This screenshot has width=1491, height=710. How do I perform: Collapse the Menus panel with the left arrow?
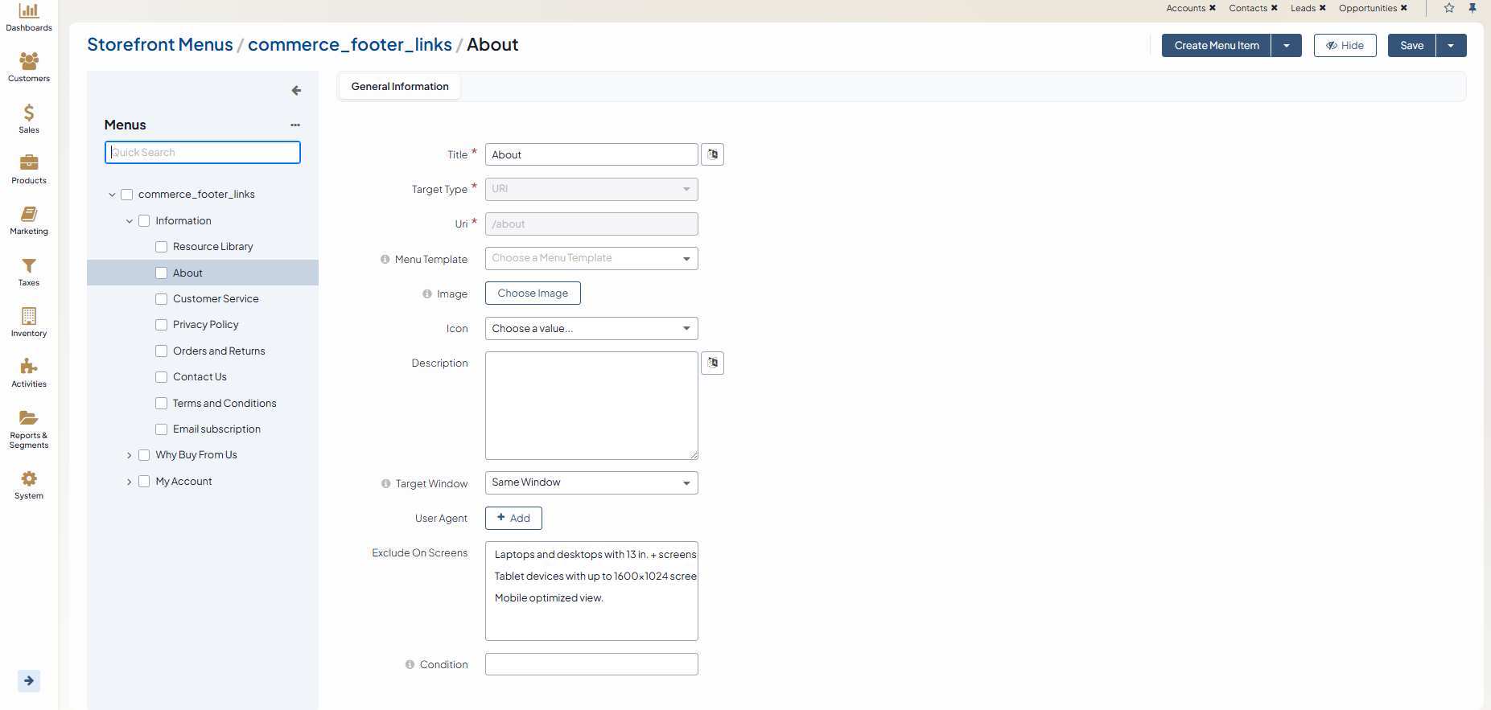pyautogui.click(x=296, y=91)
